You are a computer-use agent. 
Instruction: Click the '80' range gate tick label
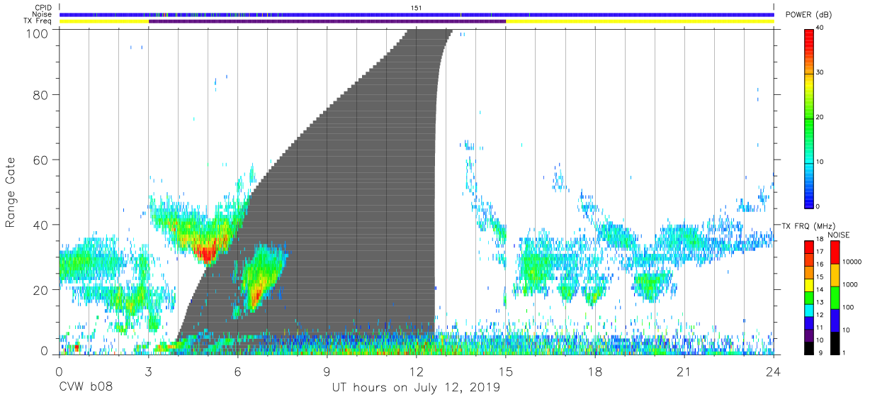coord(42,94)
